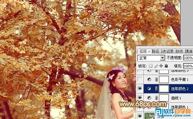Switch to the 路径 tab

(155, 51)
